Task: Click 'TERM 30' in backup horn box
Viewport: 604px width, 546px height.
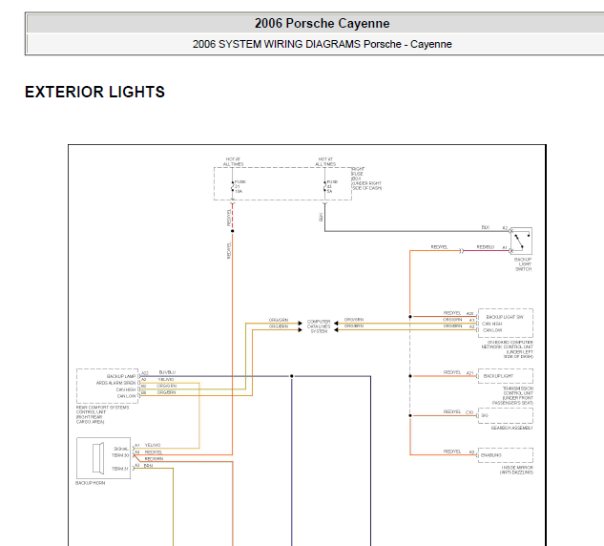Action: [x=120, y=455]
